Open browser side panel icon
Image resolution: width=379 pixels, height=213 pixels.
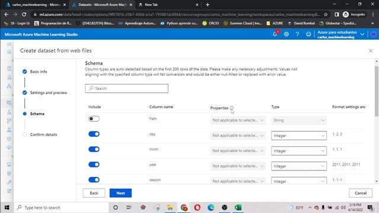(337, 14)
